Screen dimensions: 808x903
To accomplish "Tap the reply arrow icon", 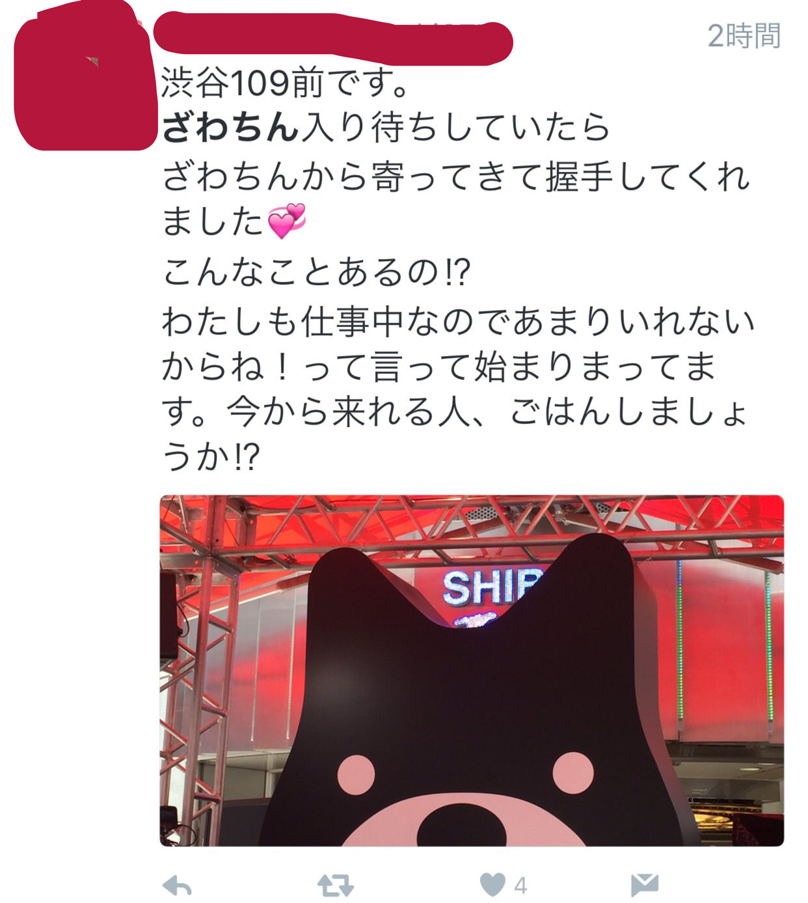I will click(x=177, y=885).
